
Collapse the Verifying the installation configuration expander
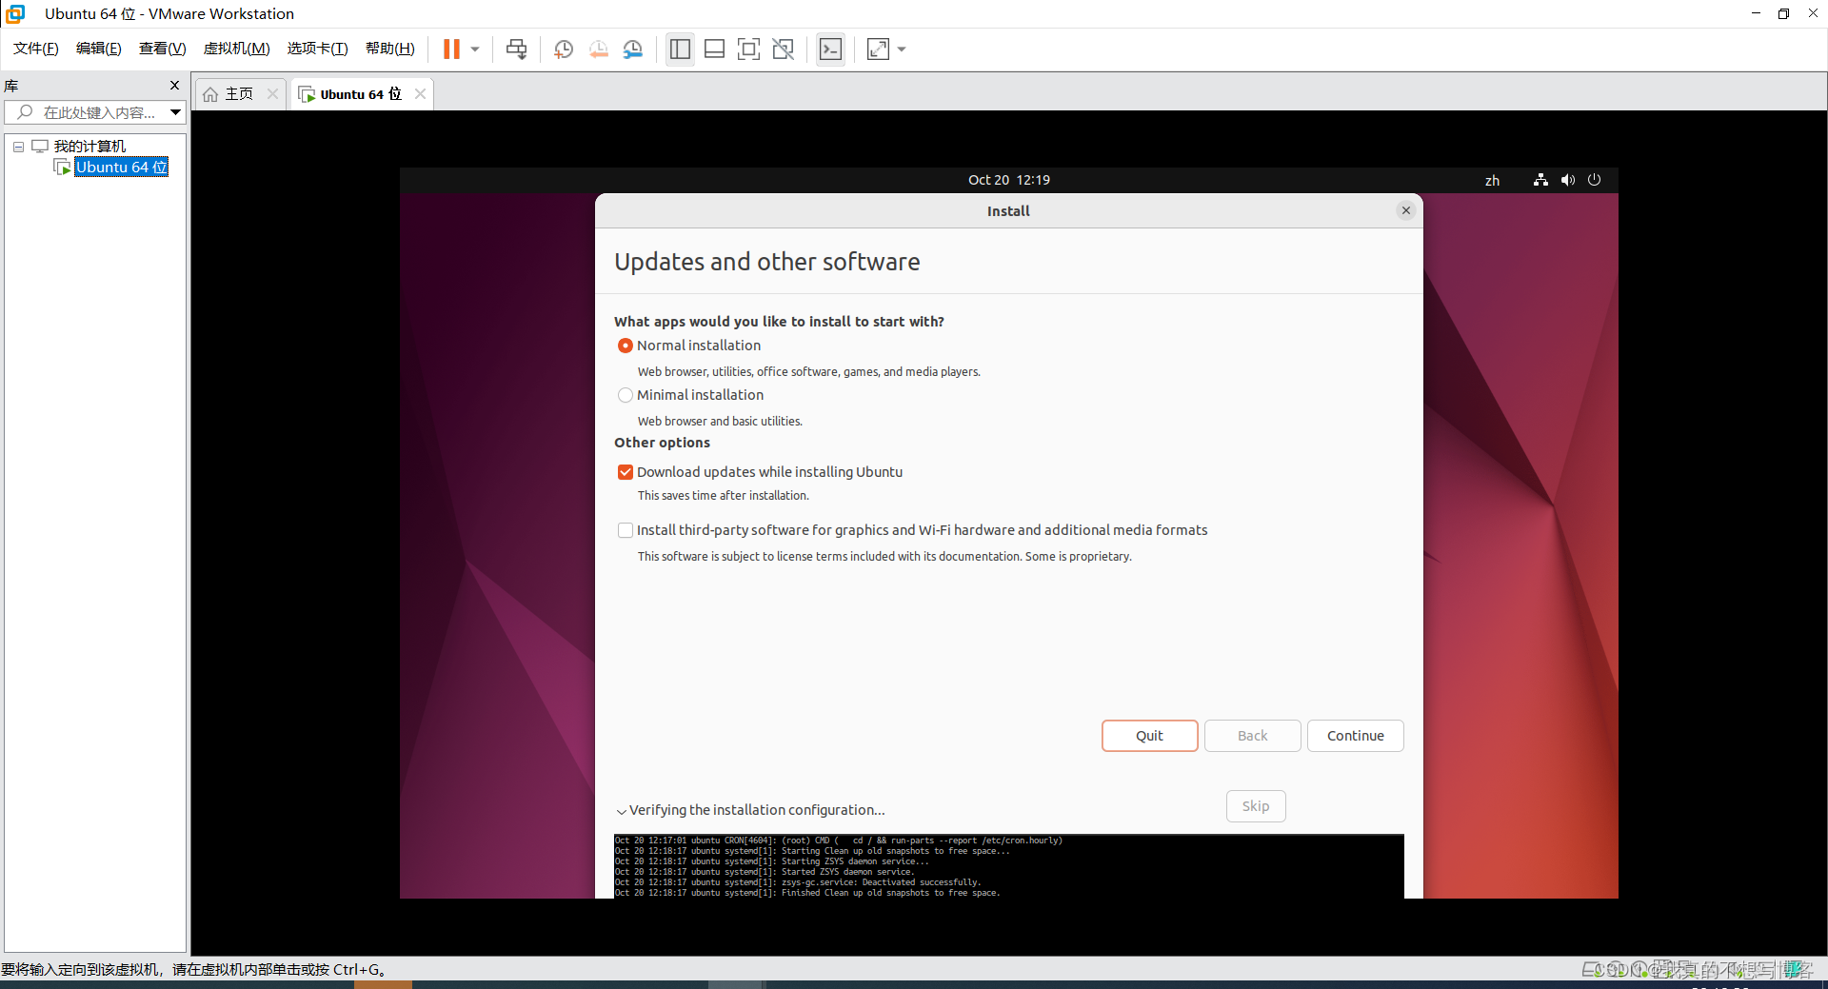622,811
